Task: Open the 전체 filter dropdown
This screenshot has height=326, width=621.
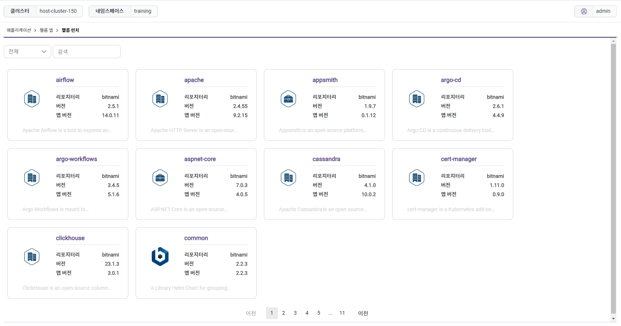Action: (x=27, y=52)
